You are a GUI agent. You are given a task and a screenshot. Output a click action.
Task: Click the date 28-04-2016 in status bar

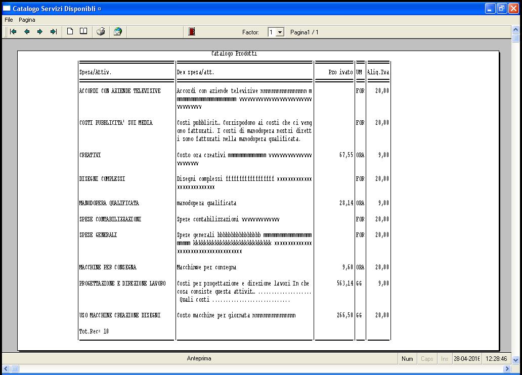[x=467, y=359]
